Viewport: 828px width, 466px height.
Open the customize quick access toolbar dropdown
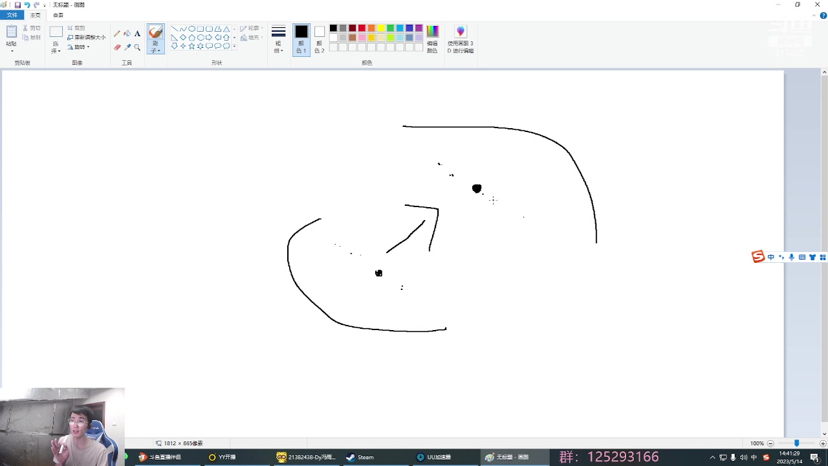(45, 5)
